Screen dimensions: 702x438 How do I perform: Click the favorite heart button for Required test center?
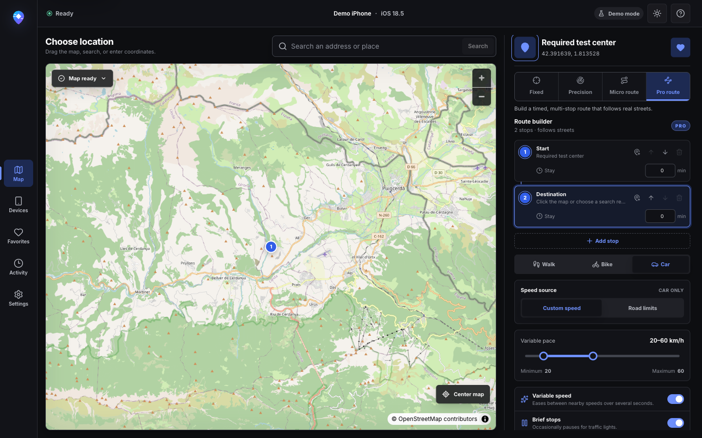(681, 48)
